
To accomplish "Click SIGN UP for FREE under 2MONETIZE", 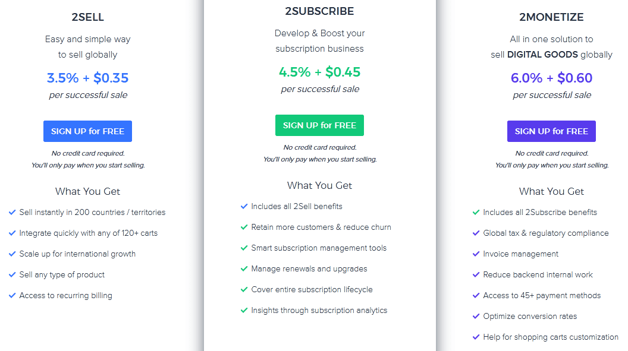I will (551, 131).
